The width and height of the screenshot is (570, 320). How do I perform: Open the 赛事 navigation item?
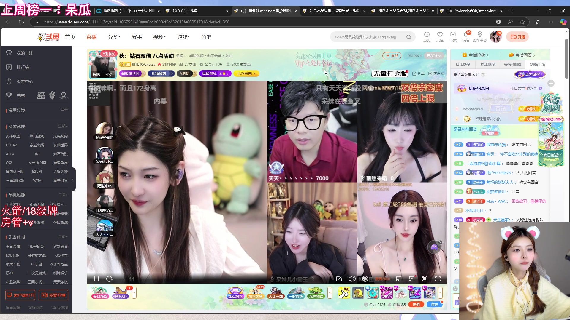point(137,37)
